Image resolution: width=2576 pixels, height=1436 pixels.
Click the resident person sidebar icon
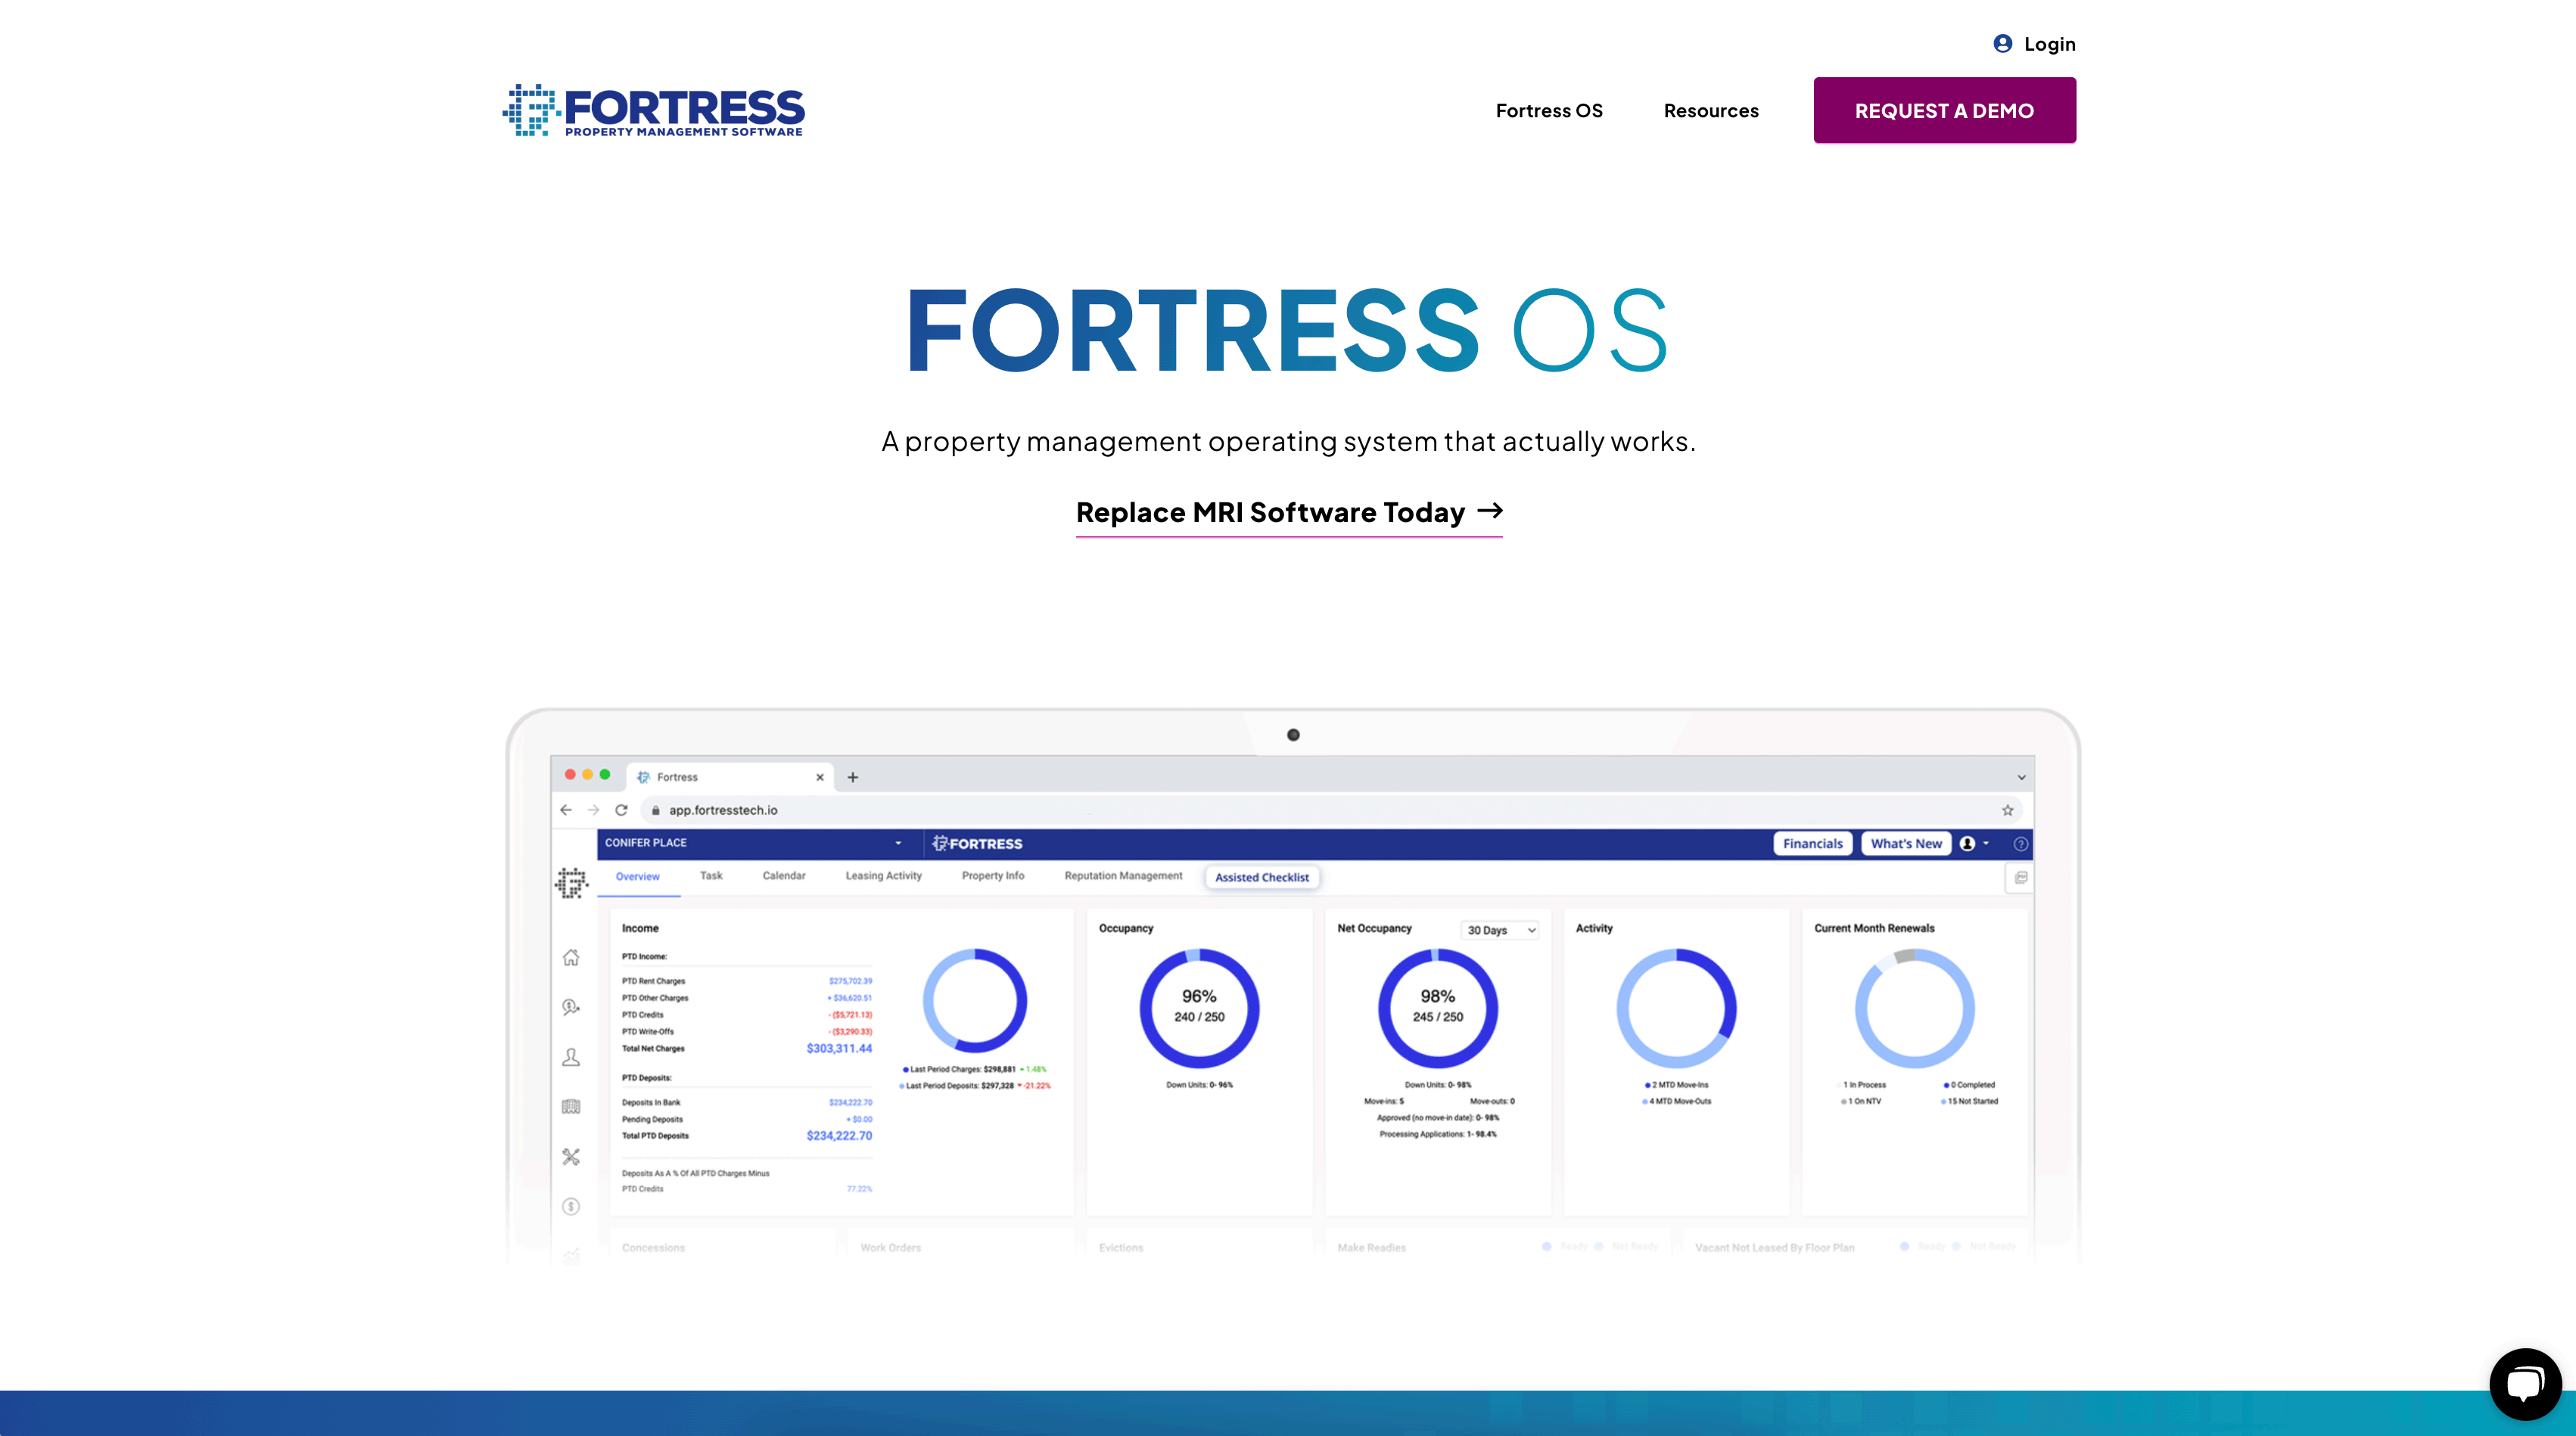[x=571, y=1057]
